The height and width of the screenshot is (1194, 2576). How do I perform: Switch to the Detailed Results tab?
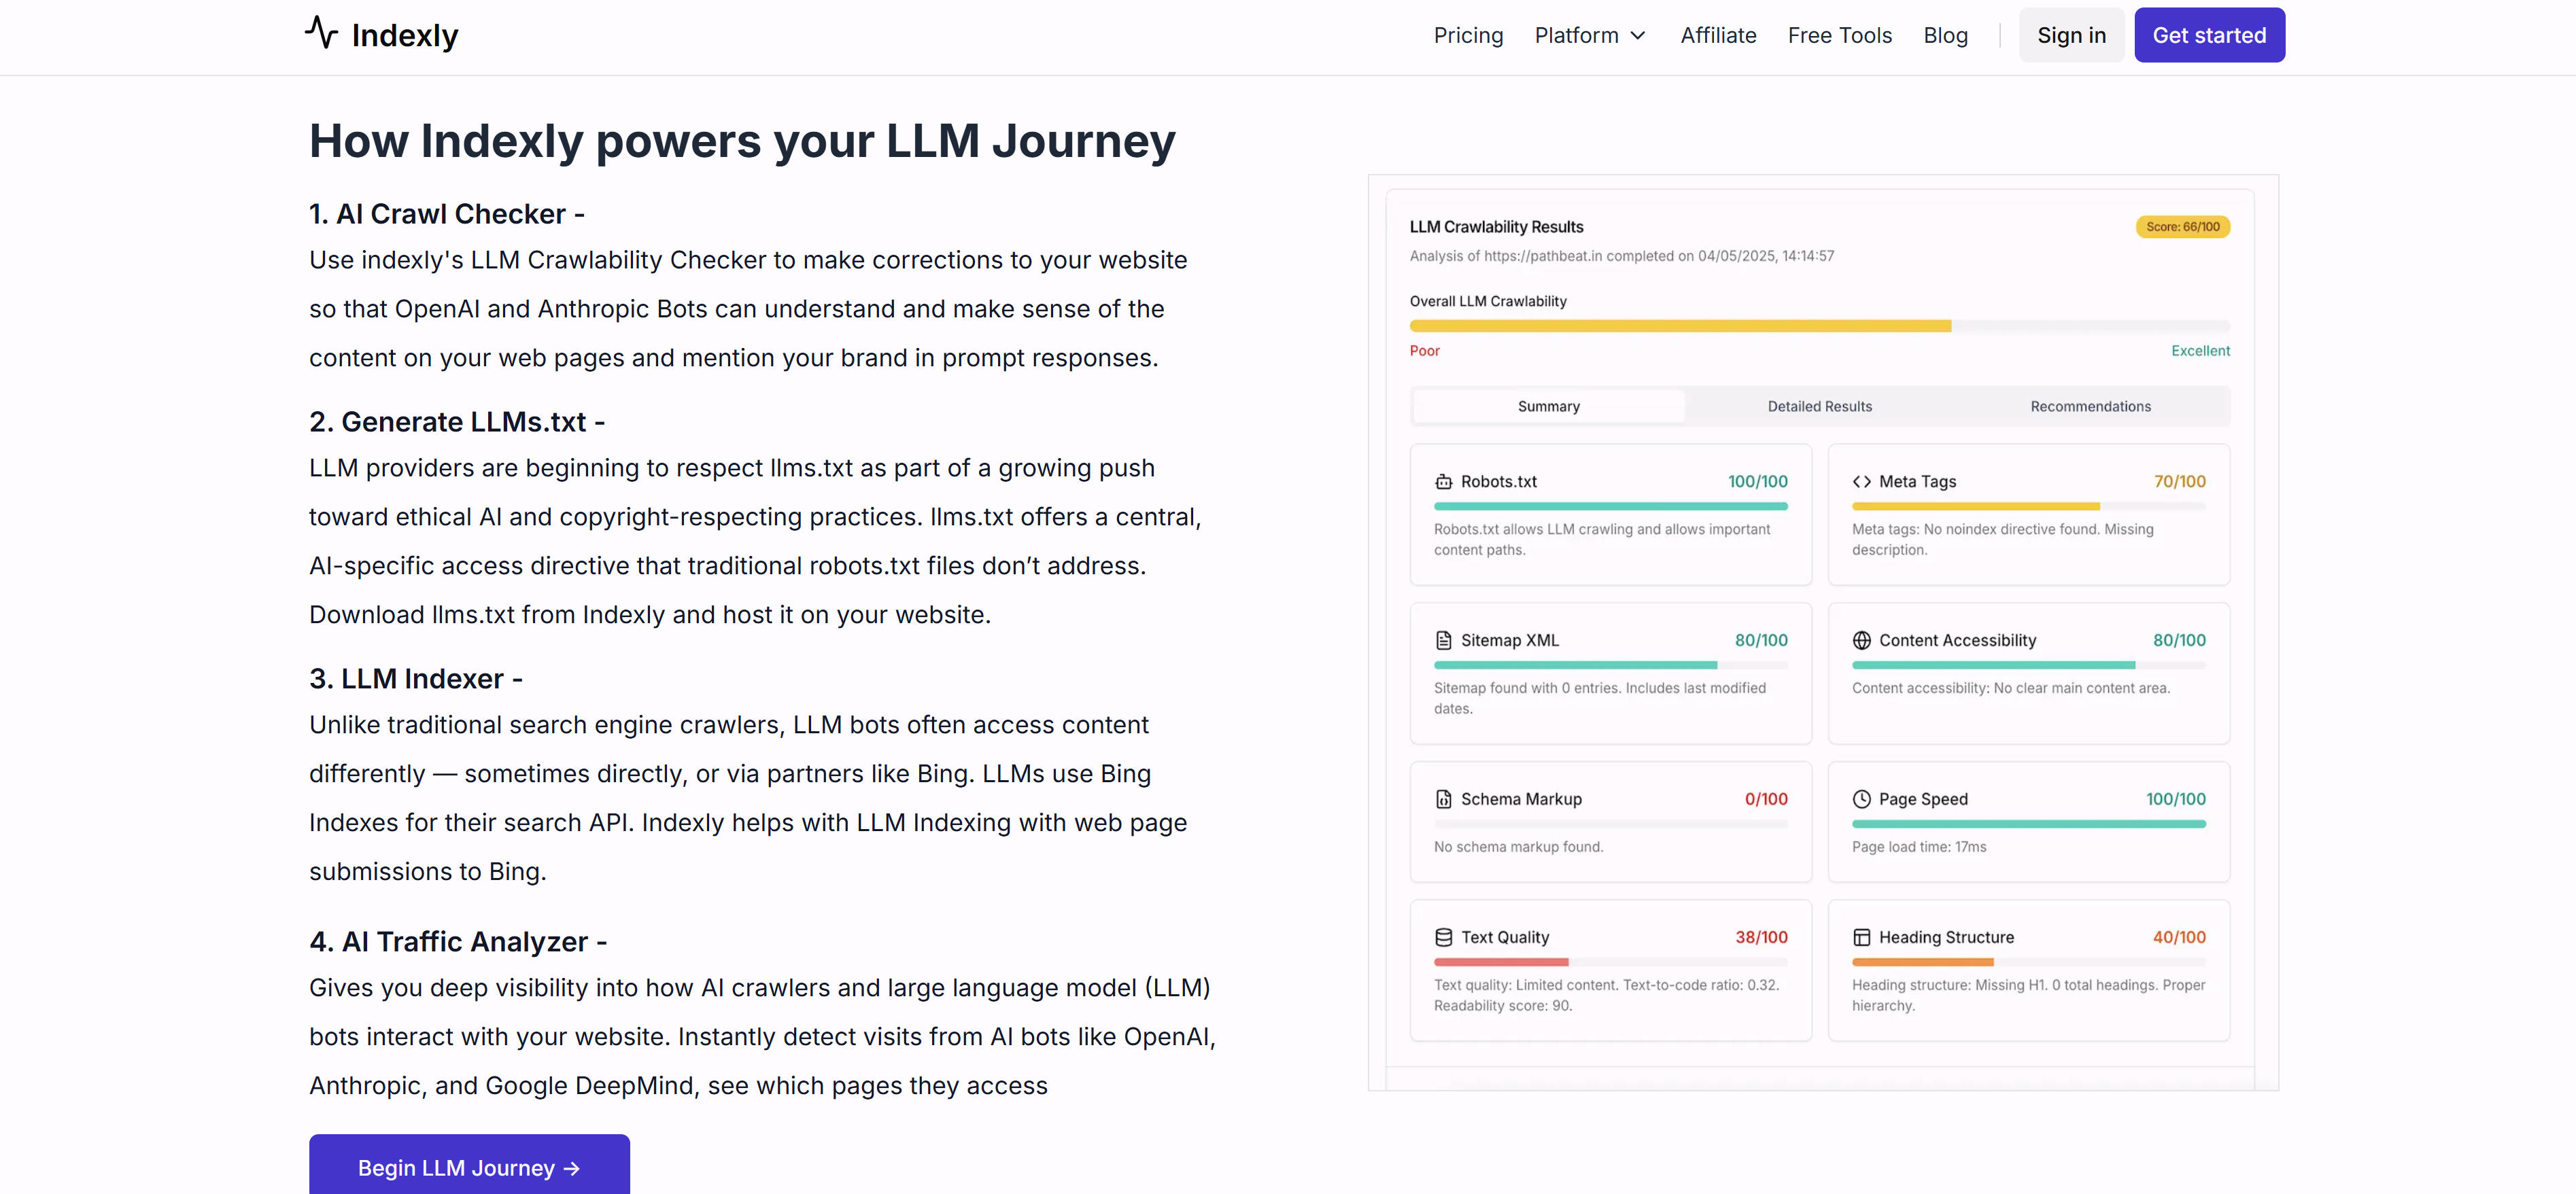point(1819,406)
